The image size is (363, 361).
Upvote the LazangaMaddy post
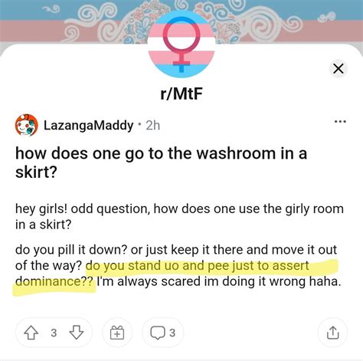click(x=31, y=333)
